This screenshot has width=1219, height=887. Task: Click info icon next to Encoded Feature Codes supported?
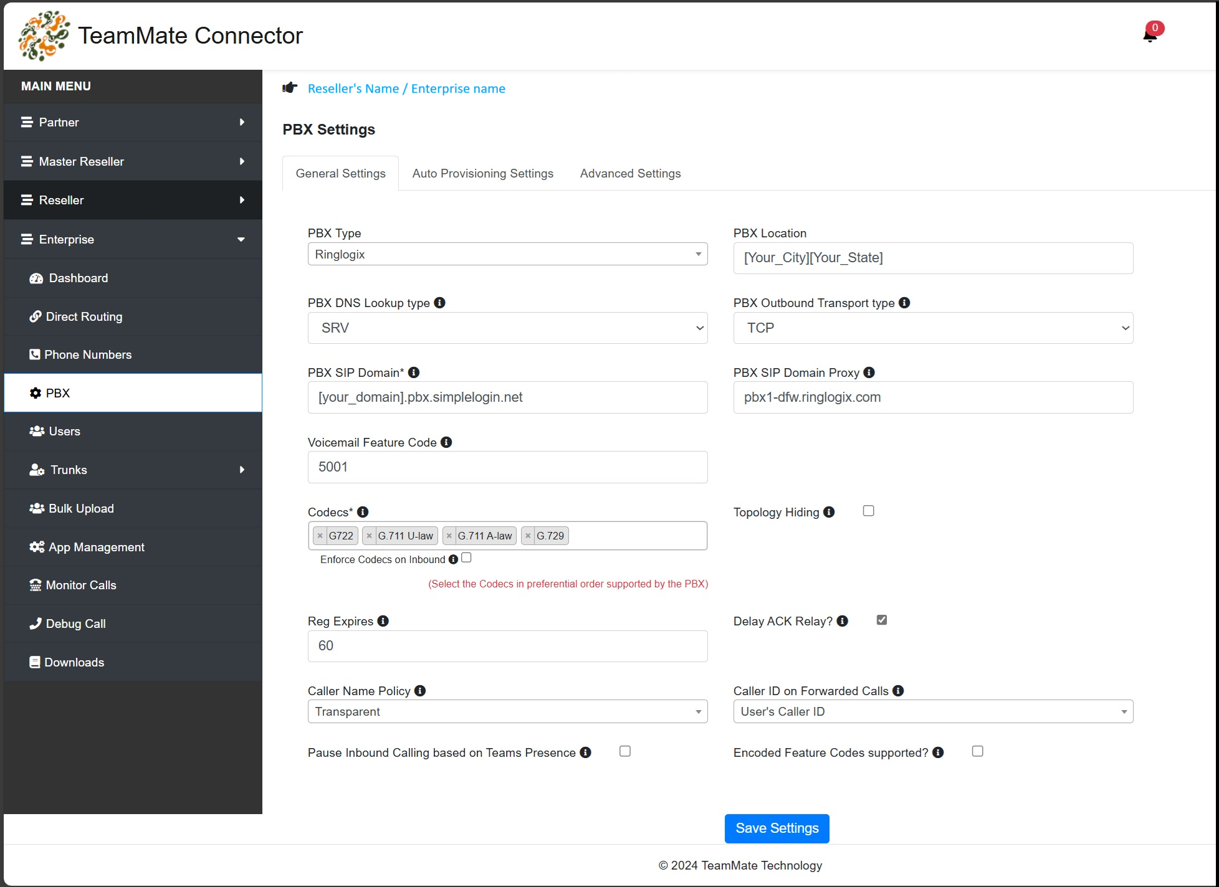click(x=938, y=752)
